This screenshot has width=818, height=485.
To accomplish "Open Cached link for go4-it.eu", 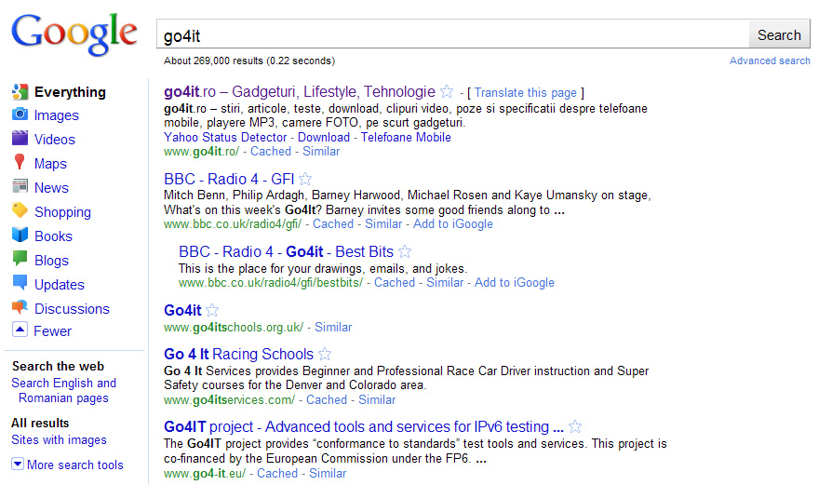I will tap(277, 474).
